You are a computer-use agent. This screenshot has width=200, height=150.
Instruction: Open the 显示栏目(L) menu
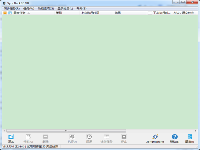tap(65, 8)
